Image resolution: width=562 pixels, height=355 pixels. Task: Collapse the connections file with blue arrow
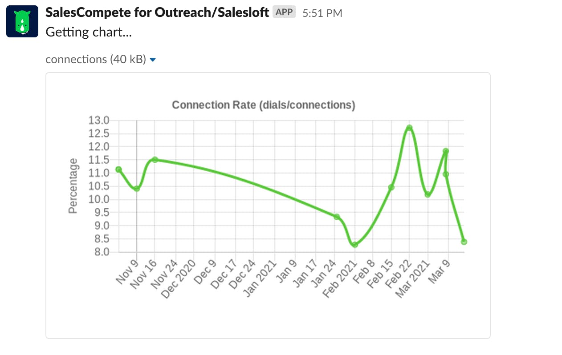(x=153, y=60)
